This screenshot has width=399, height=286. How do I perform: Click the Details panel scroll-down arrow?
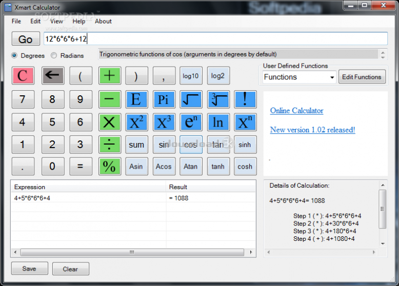[x=383, y=244]
